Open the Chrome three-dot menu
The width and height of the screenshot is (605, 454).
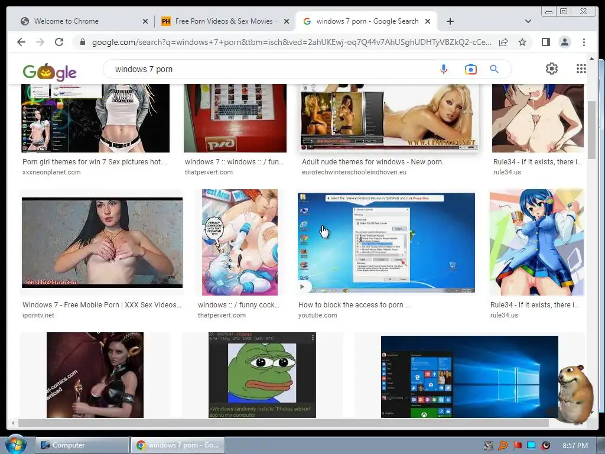coord(584,42)
